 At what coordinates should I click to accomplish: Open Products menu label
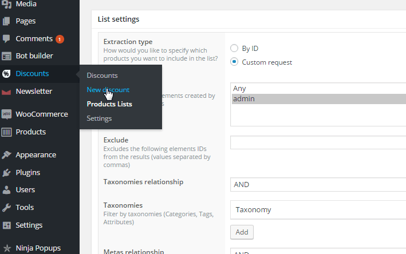pyautogui.click(x=31, y=132)
